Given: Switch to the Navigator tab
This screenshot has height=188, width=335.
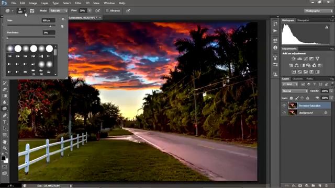Looking at the screenshot, I should [x=303, y=20].
